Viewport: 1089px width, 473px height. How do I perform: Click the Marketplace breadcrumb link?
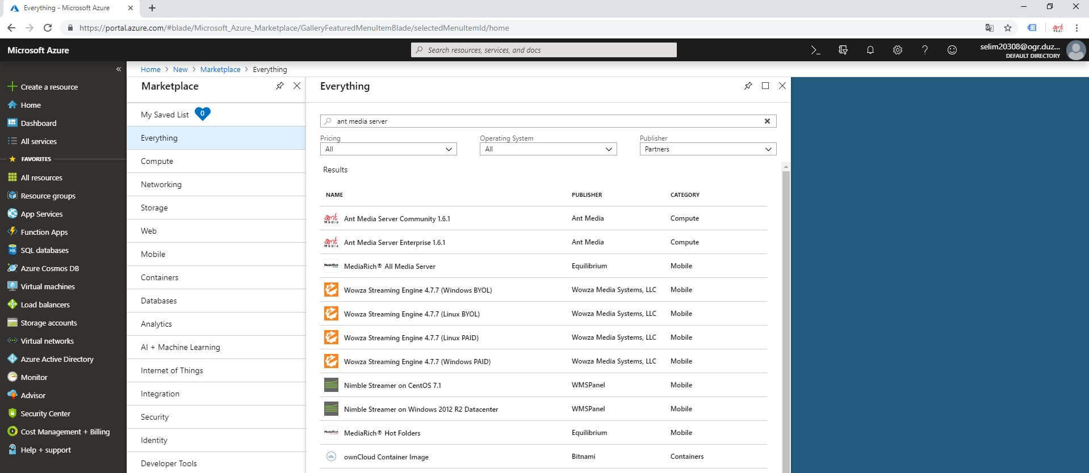click(x=220, y=69)
